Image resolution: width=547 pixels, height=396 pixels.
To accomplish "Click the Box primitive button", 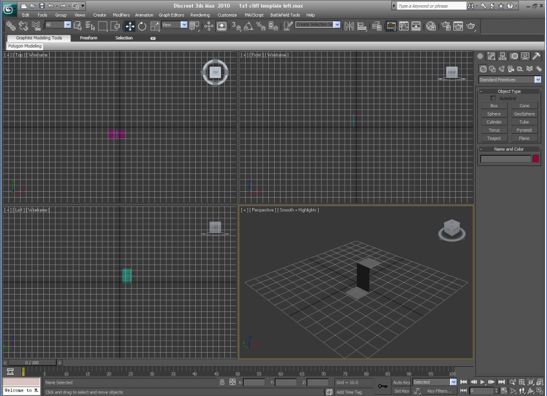I will [494, 106].
